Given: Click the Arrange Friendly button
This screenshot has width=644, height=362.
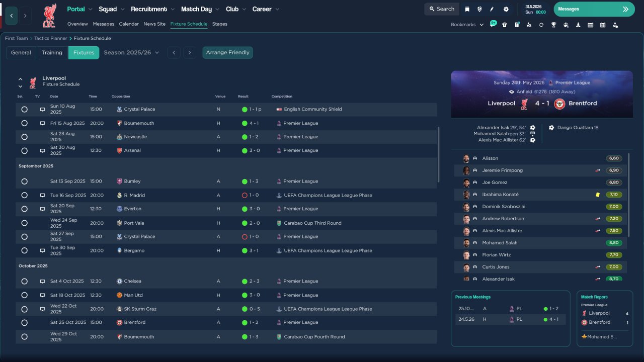Looking at the screenshot, I should point(228,53).
